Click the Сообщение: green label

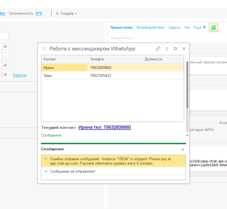(x=51, y=135)
